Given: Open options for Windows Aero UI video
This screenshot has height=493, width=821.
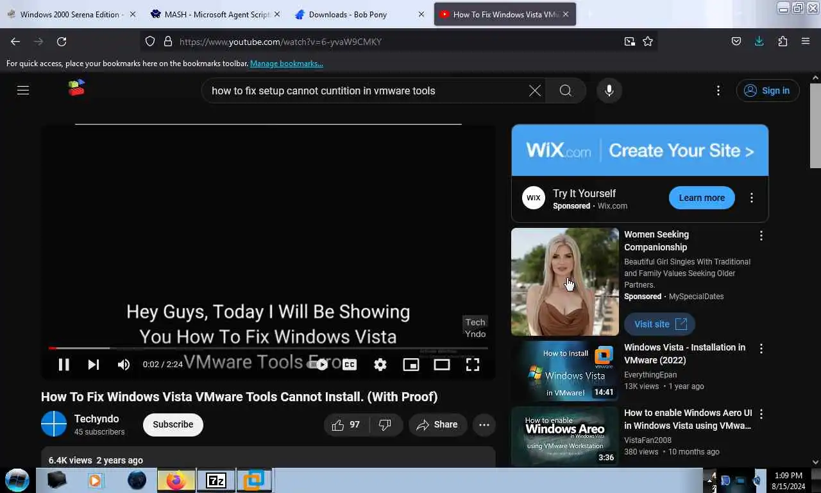Looking at the screenshot, I should click(x=761, y=414).
